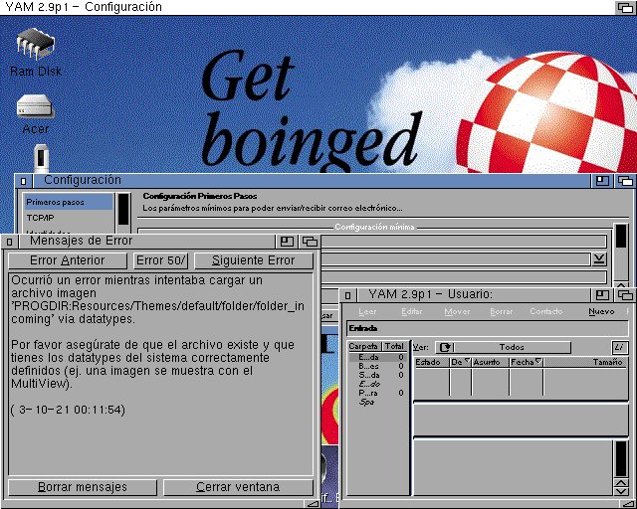
Task: Click the Estado column header
Action: point(431,363)
